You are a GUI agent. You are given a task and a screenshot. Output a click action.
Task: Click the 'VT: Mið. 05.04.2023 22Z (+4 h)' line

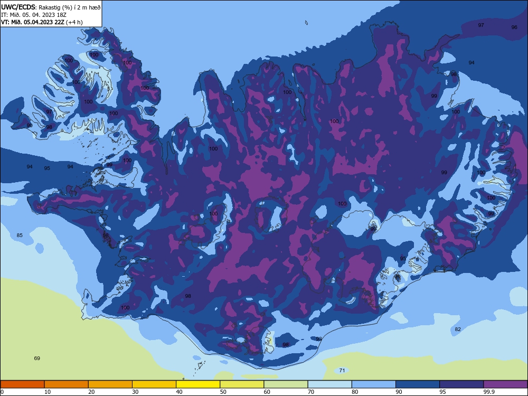point(42,22)
